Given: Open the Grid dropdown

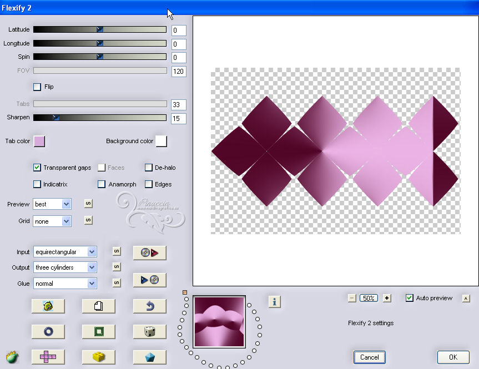Looking at the screenshot, I should [52, 221].
